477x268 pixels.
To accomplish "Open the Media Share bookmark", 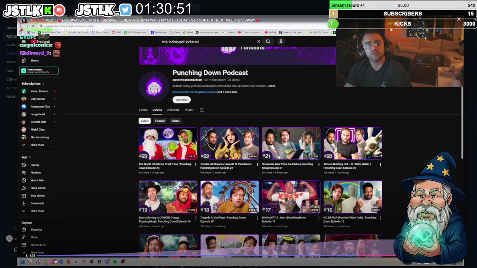I will click(159, 32).
